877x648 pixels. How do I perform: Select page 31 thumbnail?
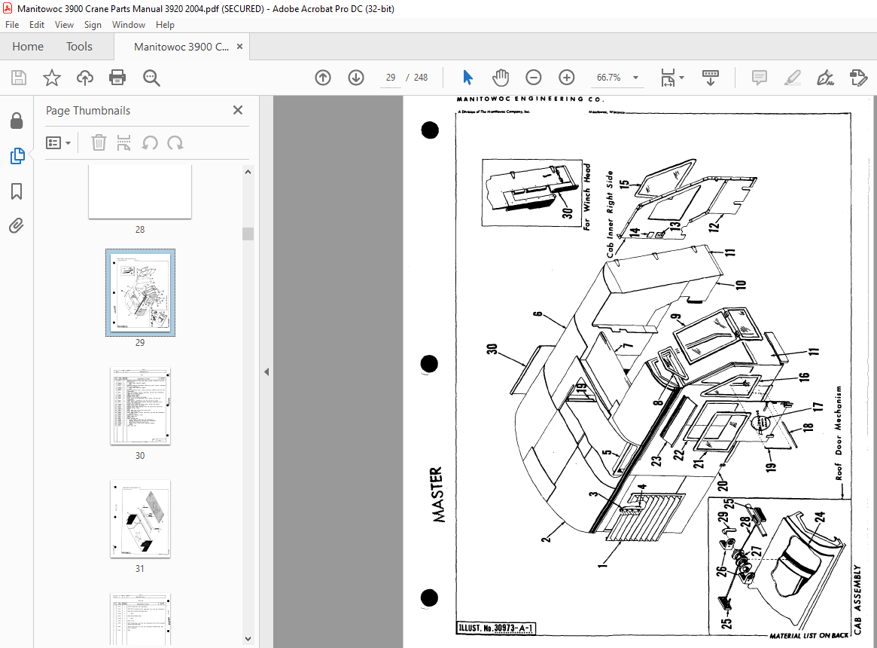(x=140, y=518)
